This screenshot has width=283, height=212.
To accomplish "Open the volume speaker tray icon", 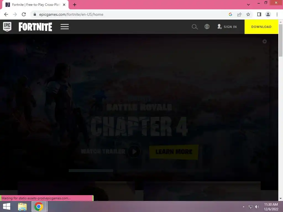I will tap(257, 207).
